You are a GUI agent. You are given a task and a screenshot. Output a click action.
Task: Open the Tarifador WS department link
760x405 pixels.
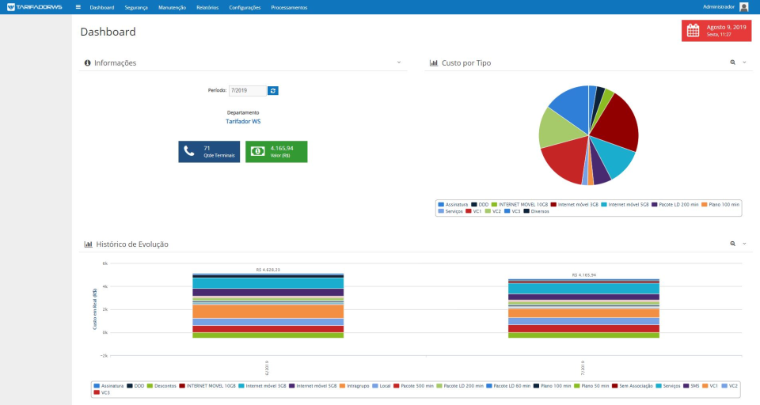tap(243, 122)
